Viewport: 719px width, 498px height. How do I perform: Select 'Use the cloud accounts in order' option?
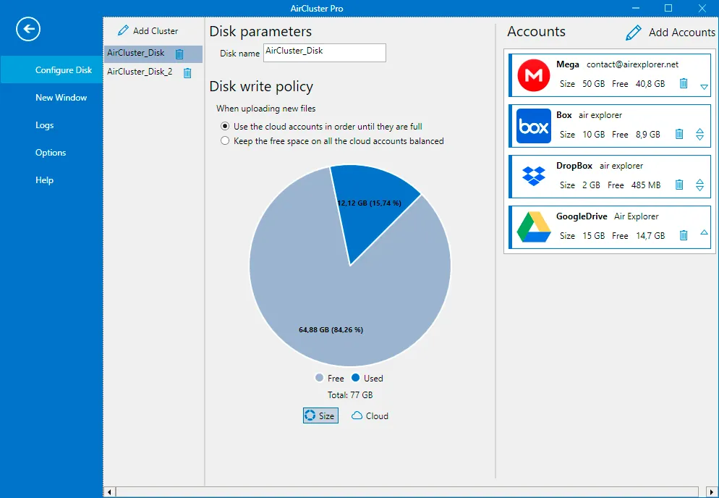225,126
